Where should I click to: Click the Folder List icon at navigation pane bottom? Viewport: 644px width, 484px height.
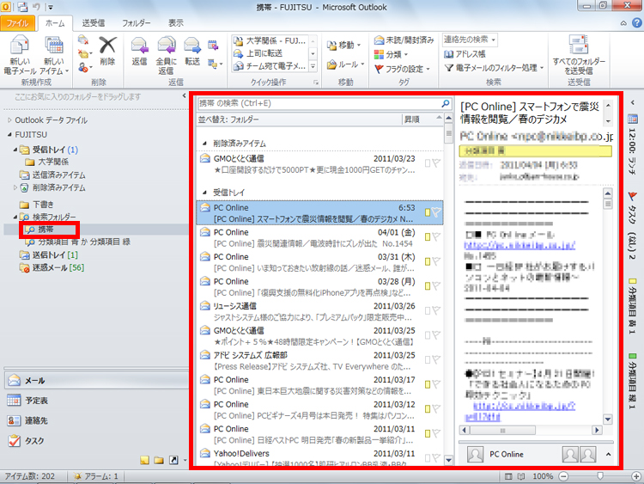click(159, 460)
